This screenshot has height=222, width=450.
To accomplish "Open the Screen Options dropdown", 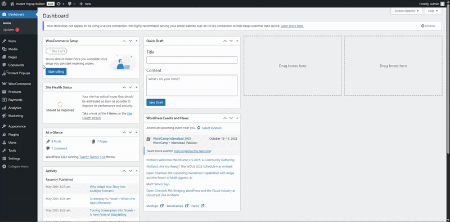I will click(406, 11).
